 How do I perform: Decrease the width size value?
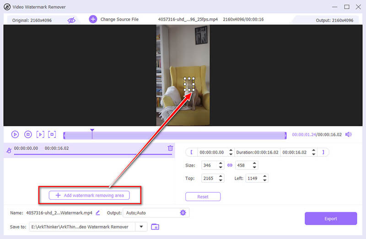[221, 167]
